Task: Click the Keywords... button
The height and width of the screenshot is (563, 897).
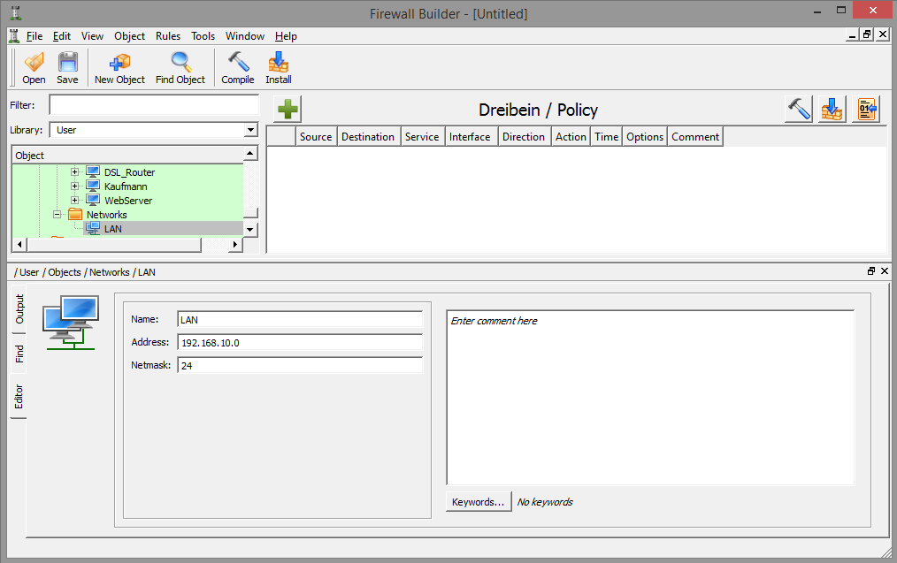Action: tap(478, 502)
